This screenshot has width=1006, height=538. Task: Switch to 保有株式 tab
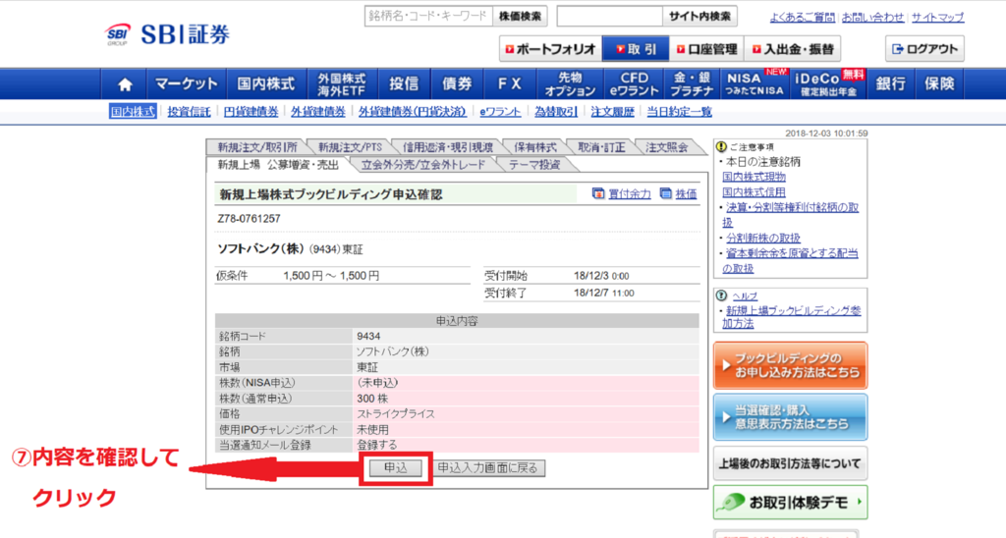tap(535, 147)
